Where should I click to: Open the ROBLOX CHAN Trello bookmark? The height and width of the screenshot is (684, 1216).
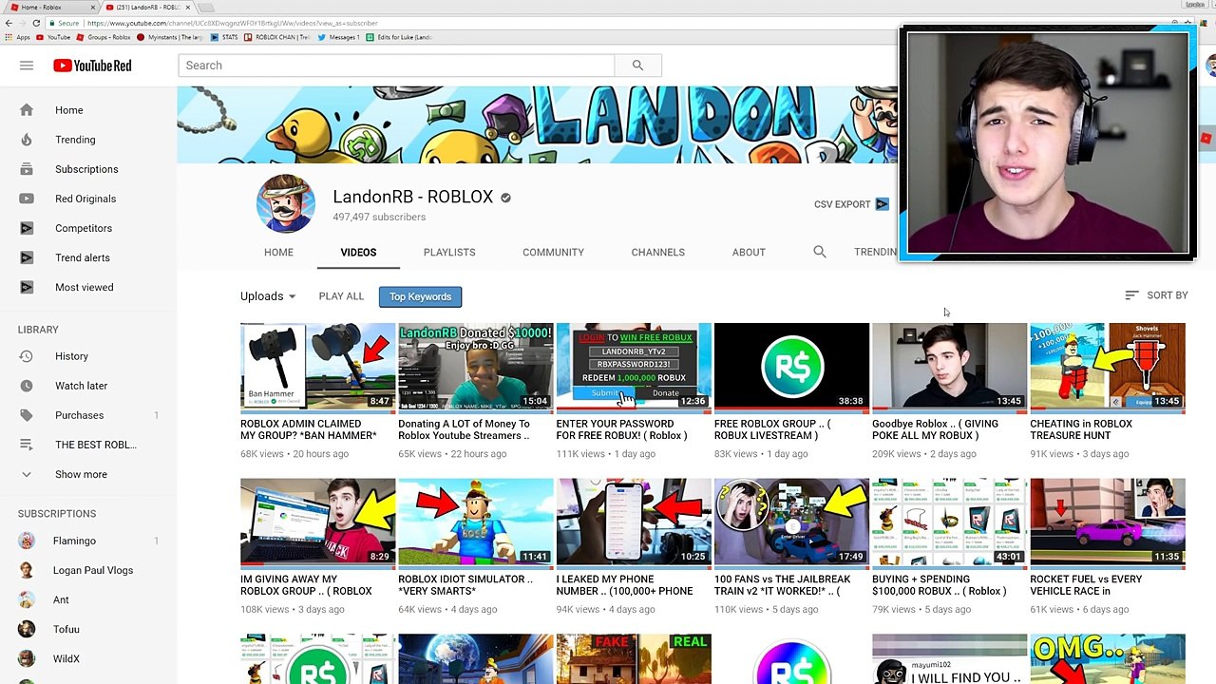(276, 37)
